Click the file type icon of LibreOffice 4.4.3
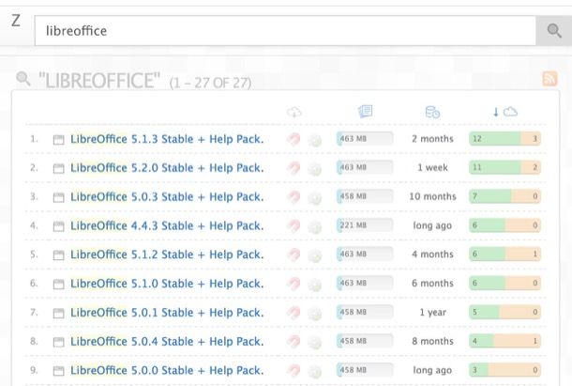This screenshot has height=386, width=572. click(58, 226)
